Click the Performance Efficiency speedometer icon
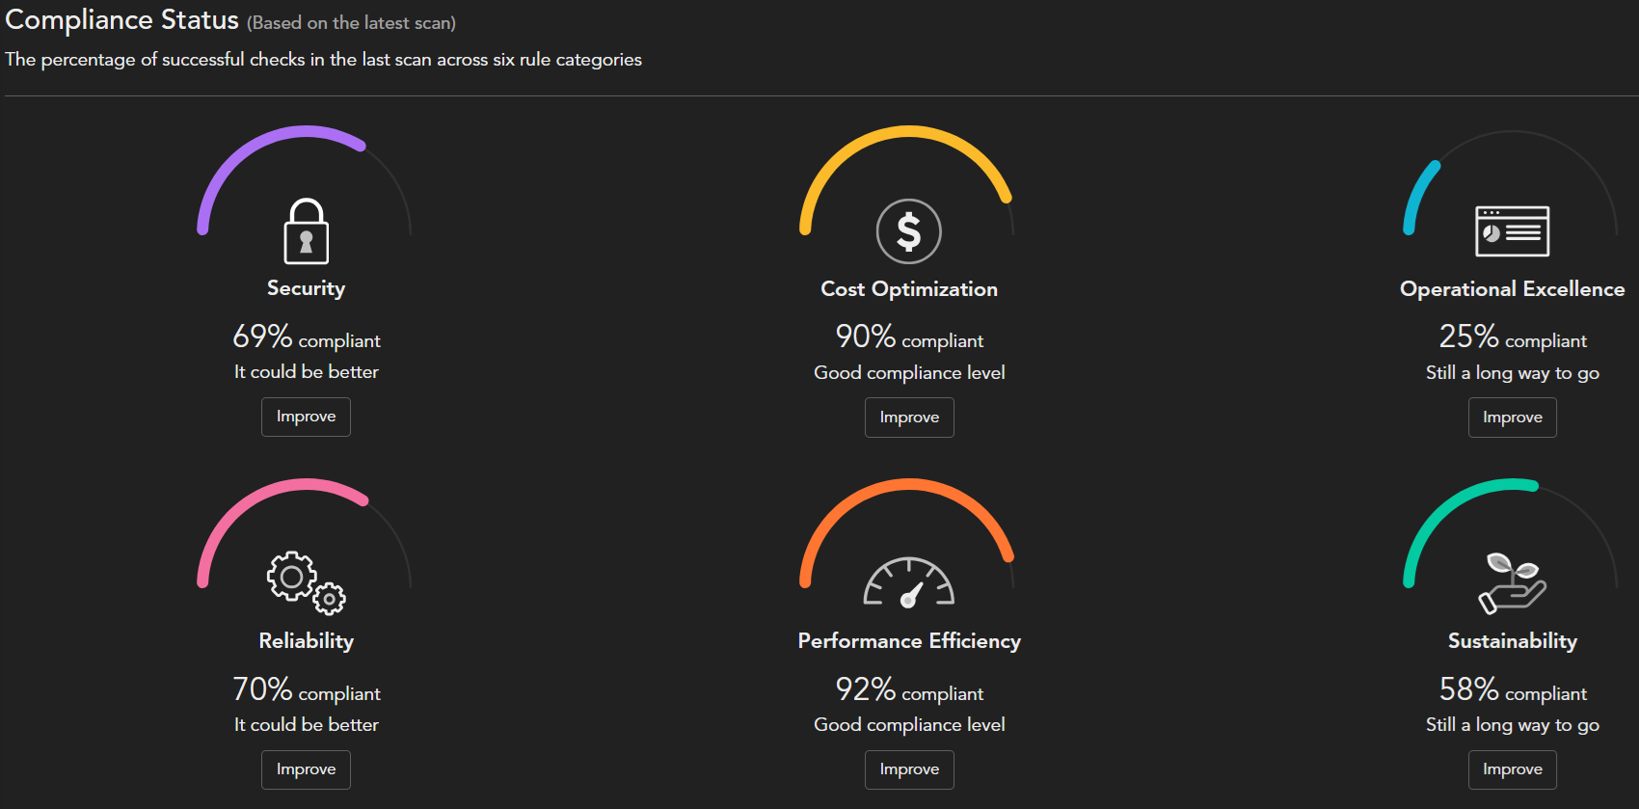 pyautogui.click(x=908, y=582)
